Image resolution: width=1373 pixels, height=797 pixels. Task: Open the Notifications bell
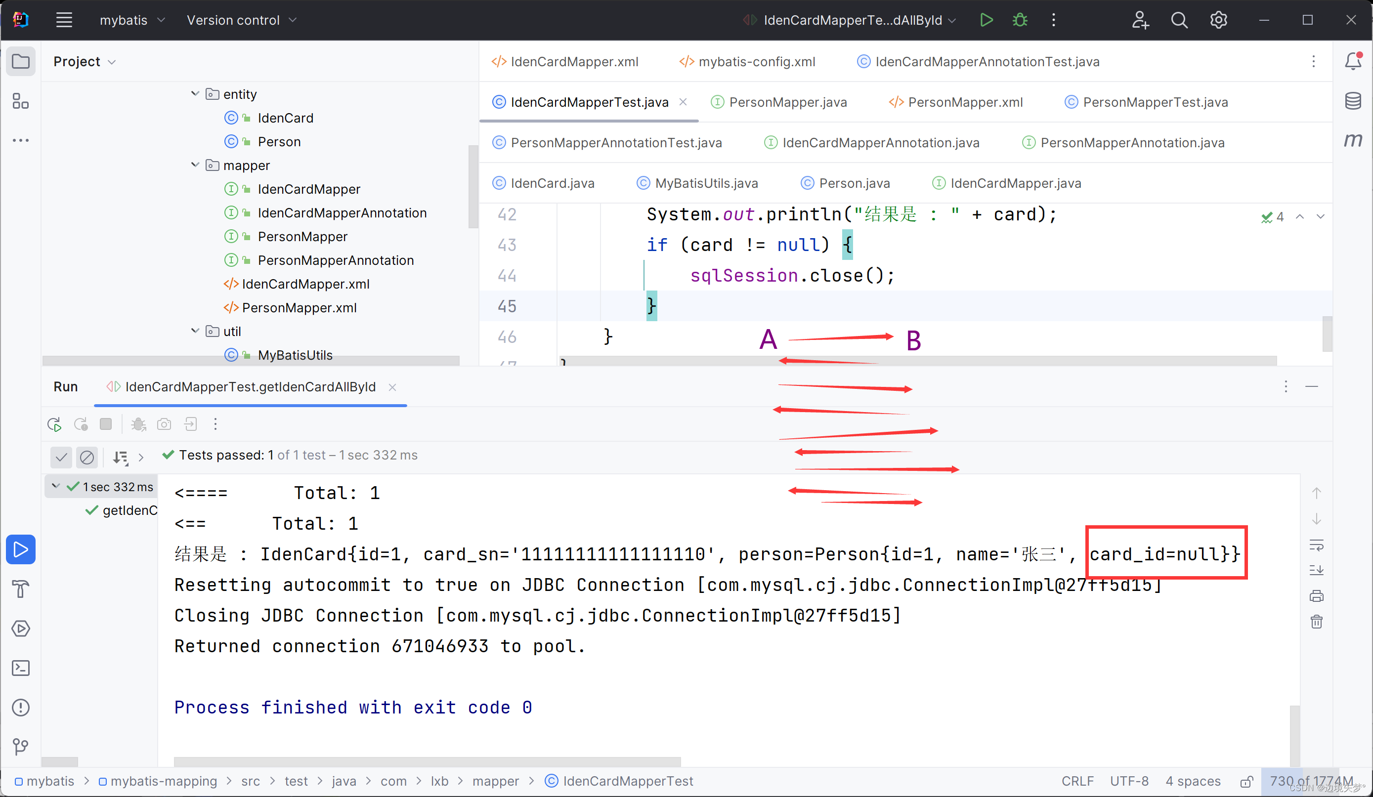click(1353, 61)
